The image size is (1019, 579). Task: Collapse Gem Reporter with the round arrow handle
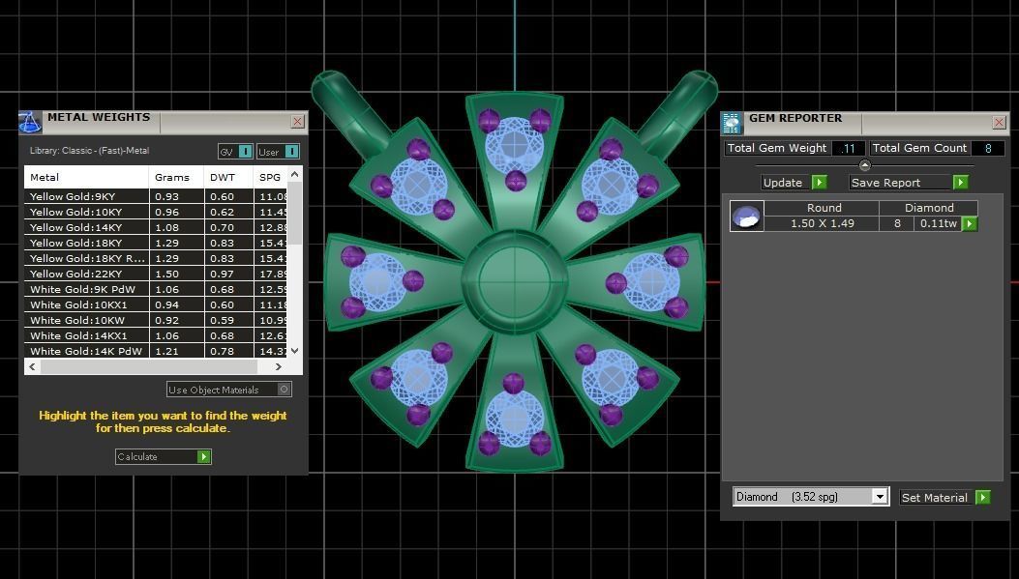pos(864,165)
